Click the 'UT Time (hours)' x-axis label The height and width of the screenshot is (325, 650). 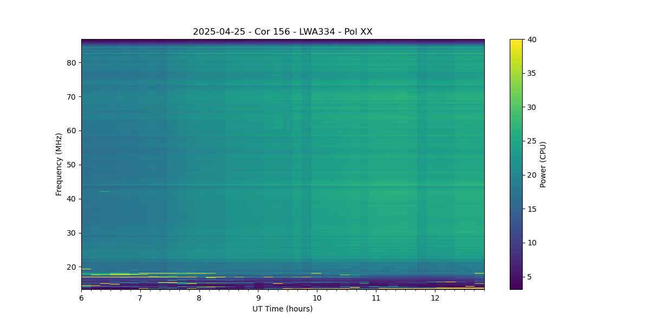282,309
